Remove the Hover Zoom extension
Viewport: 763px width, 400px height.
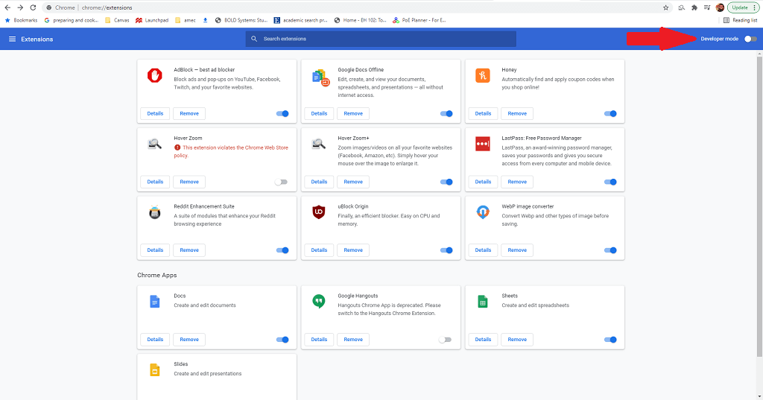189,182
